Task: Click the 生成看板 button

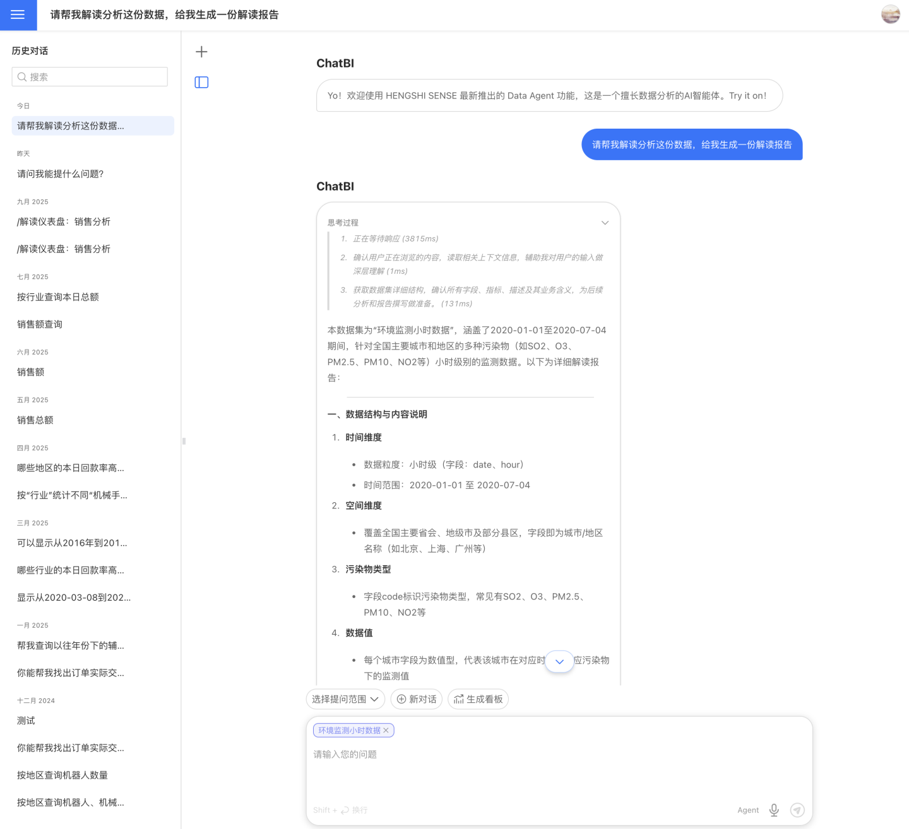Action: (x=478, y=699)
